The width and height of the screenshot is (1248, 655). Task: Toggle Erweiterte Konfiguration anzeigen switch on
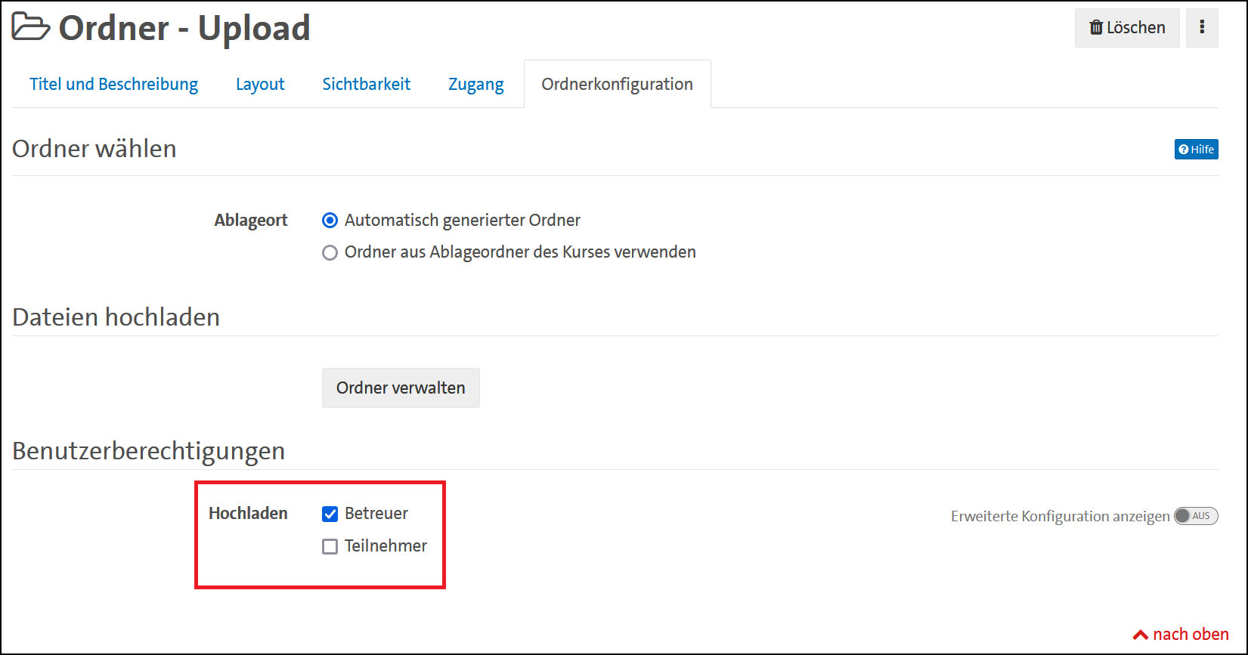point(1195,516)
